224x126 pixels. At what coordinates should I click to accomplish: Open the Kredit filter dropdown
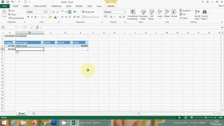tap(71, 42)
